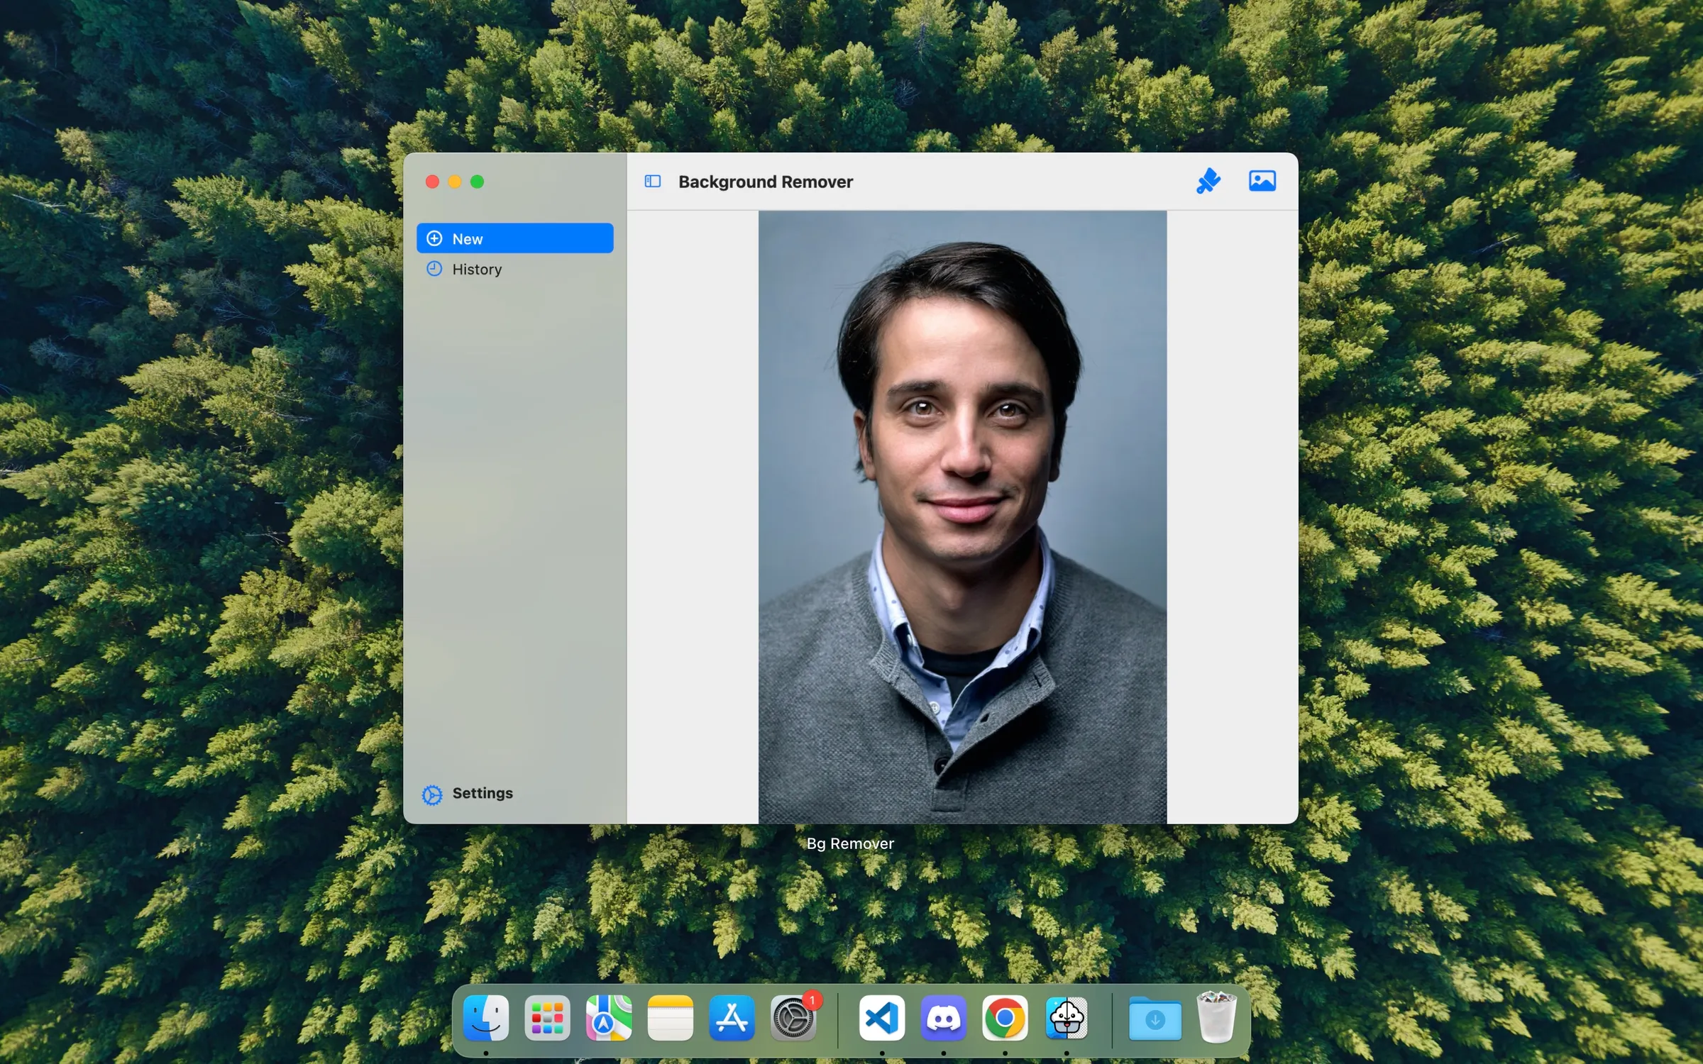Open Settings from the sidebar

482,793
